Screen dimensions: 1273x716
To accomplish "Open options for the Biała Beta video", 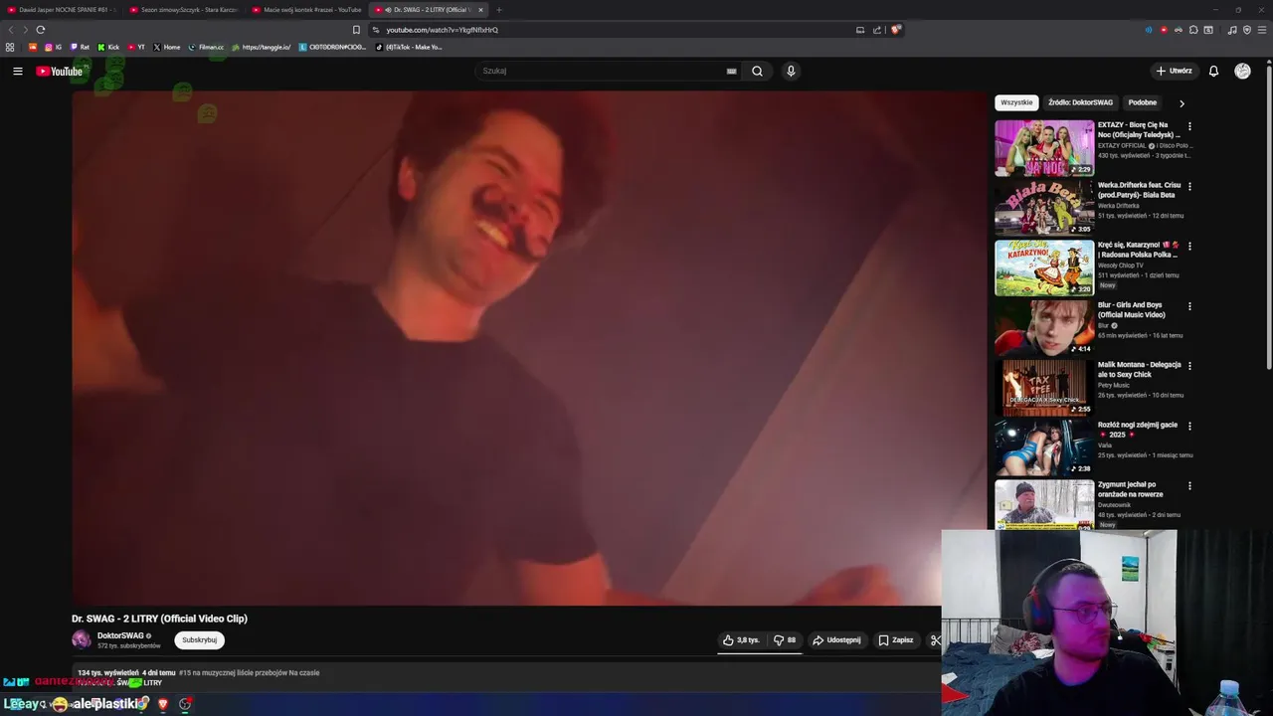I will pyautogui.click(x=1189, y=186).
